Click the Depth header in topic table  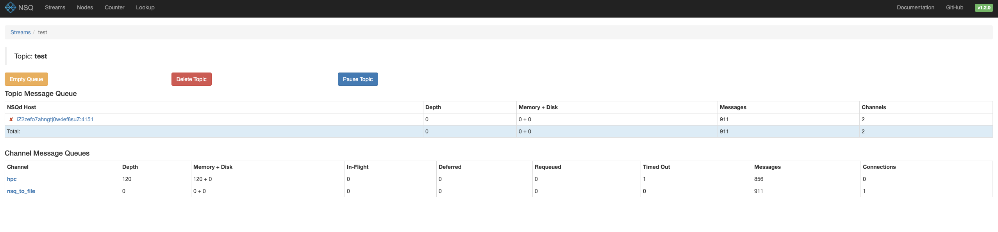433,107
